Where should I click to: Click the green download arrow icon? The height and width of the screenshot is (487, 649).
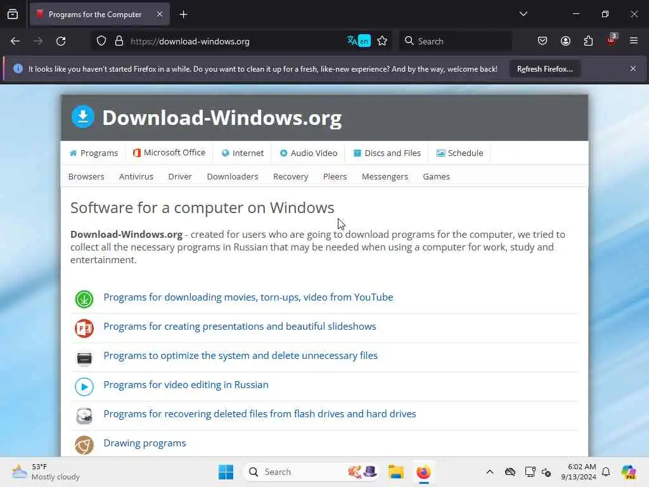(x=84, y=299)
